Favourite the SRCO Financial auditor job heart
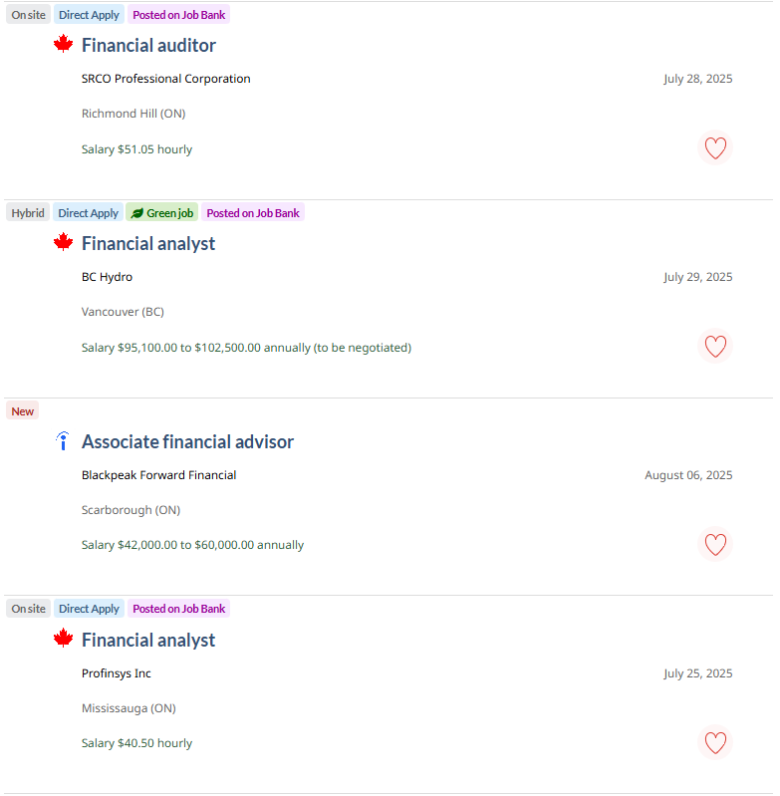 point(715,148)
